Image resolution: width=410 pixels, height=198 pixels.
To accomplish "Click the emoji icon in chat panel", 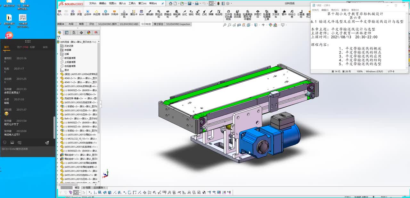I will 4,143.
